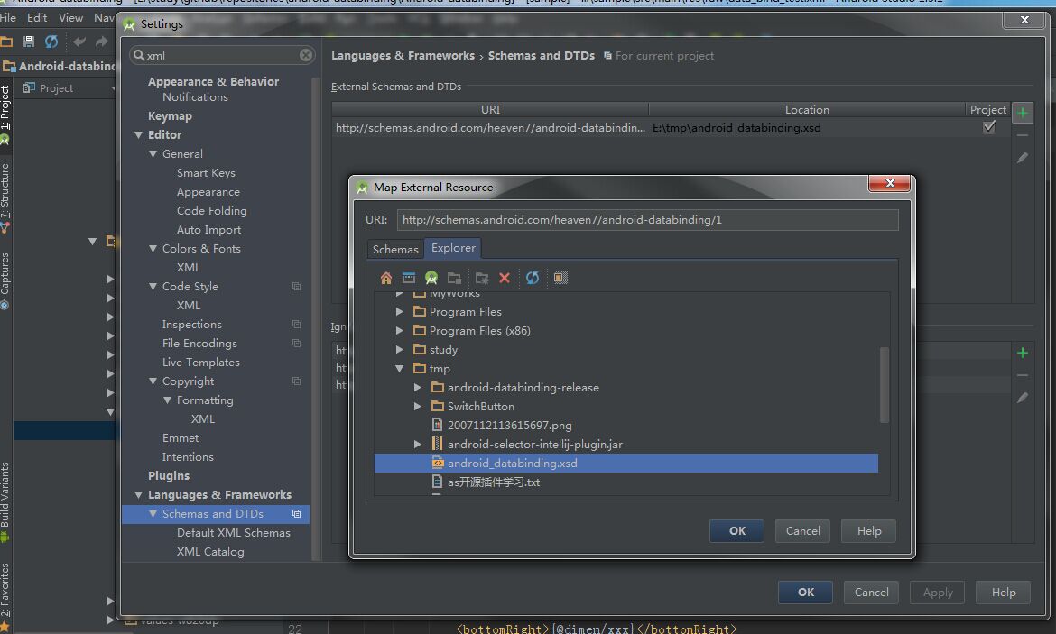Image resolution: width=1056 pixels, height=634 pixels.
Task: Remove the selected external schema entry
Action: [x=1023, y=136]
